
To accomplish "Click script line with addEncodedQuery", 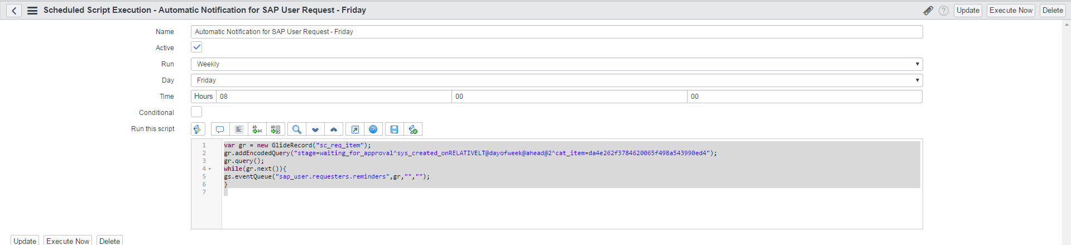I will coord(470,153).
